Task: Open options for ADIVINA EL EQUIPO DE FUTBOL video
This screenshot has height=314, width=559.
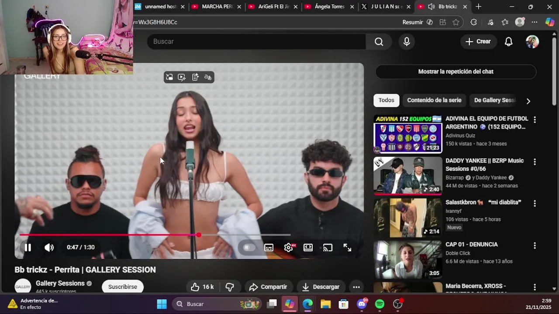Action: pyautogui.click(x=535, y=119)
